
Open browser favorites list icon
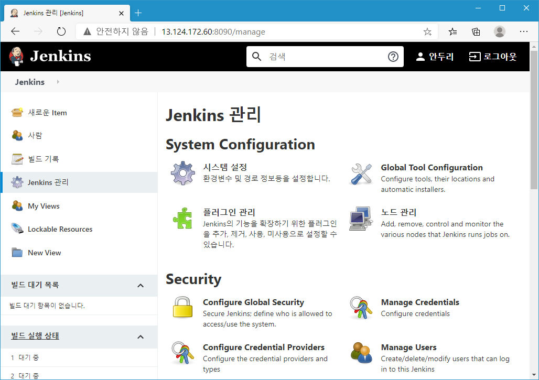pos(452,32)
